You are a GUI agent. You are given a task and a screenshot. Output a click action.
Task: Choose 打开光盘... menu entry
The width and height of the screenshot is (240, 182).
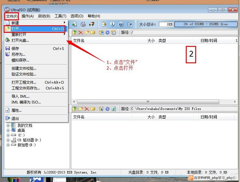[36, 40]
